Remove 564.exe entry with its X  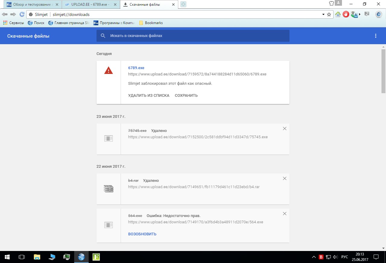[284, 213]
